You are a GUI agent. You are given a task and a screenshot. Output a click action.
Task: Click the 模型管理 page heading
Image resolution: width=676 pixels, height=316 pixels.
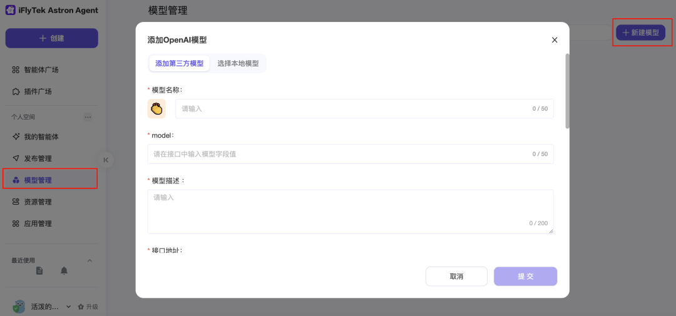[168, 11]
